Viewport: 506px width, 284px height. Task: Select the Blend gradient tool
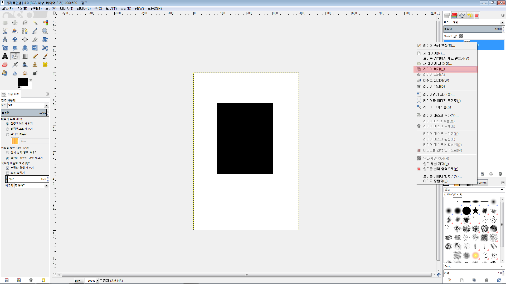25,56
